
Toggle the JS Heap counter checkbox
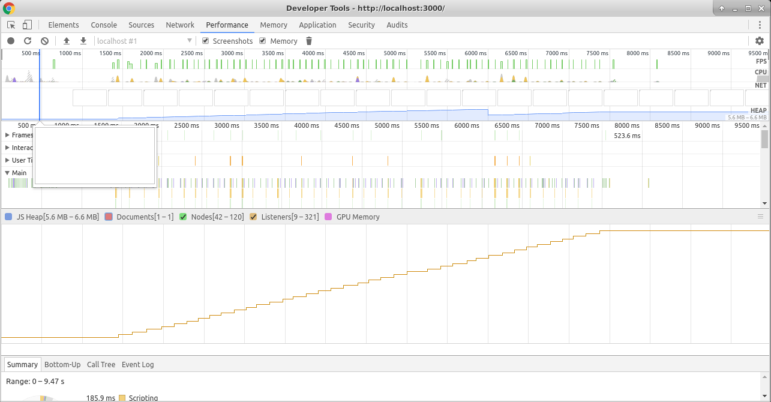(x=8, y=217)
